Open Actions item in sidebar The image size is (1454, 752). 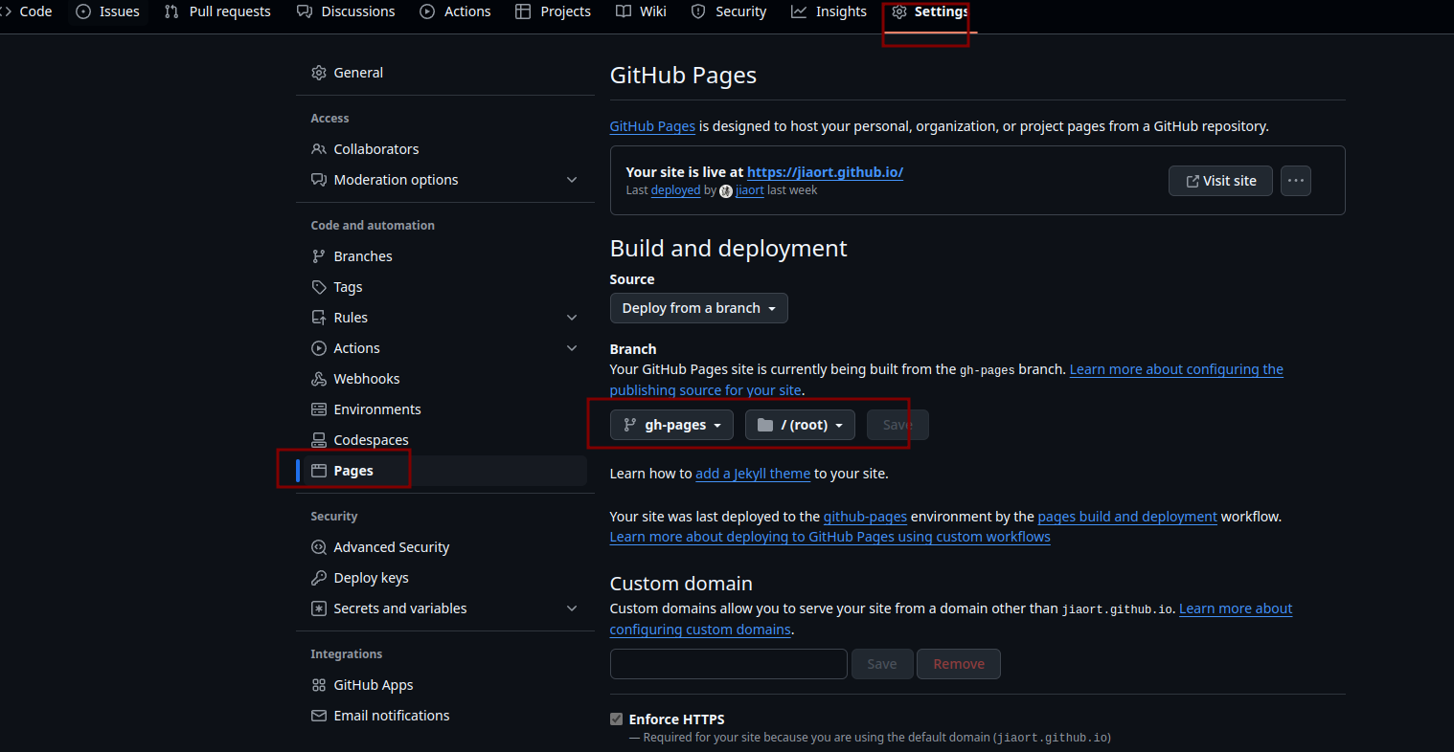point(356,348)
